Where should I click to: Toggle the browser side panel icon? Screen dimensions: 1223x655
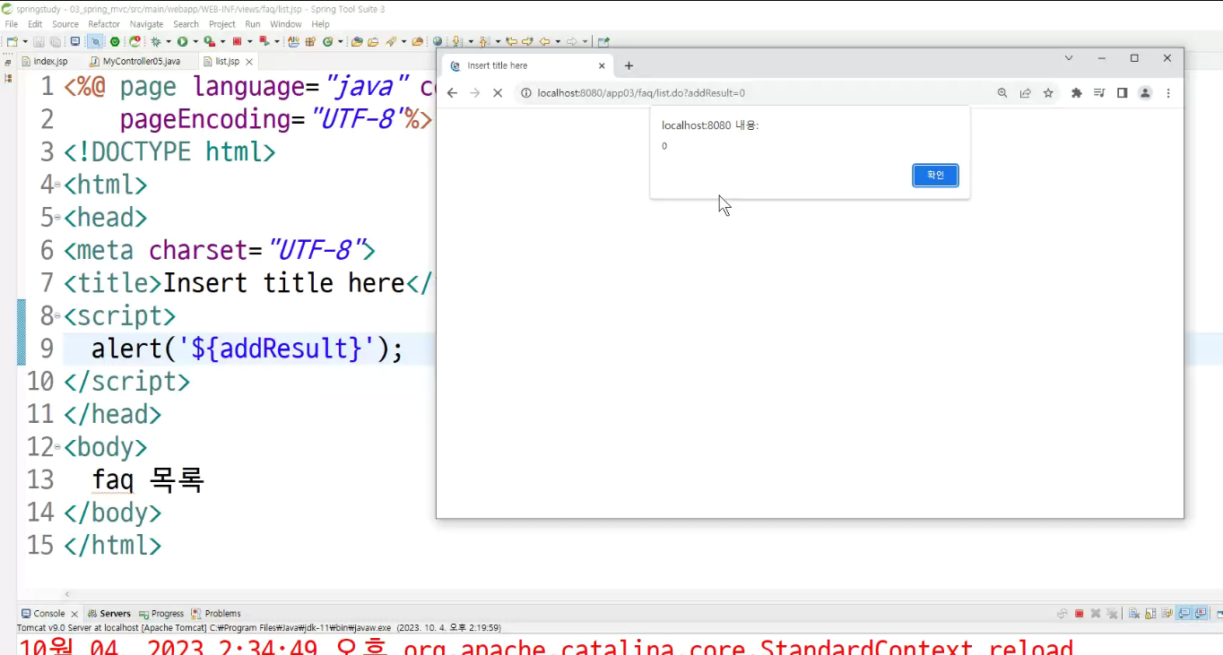1122,93
